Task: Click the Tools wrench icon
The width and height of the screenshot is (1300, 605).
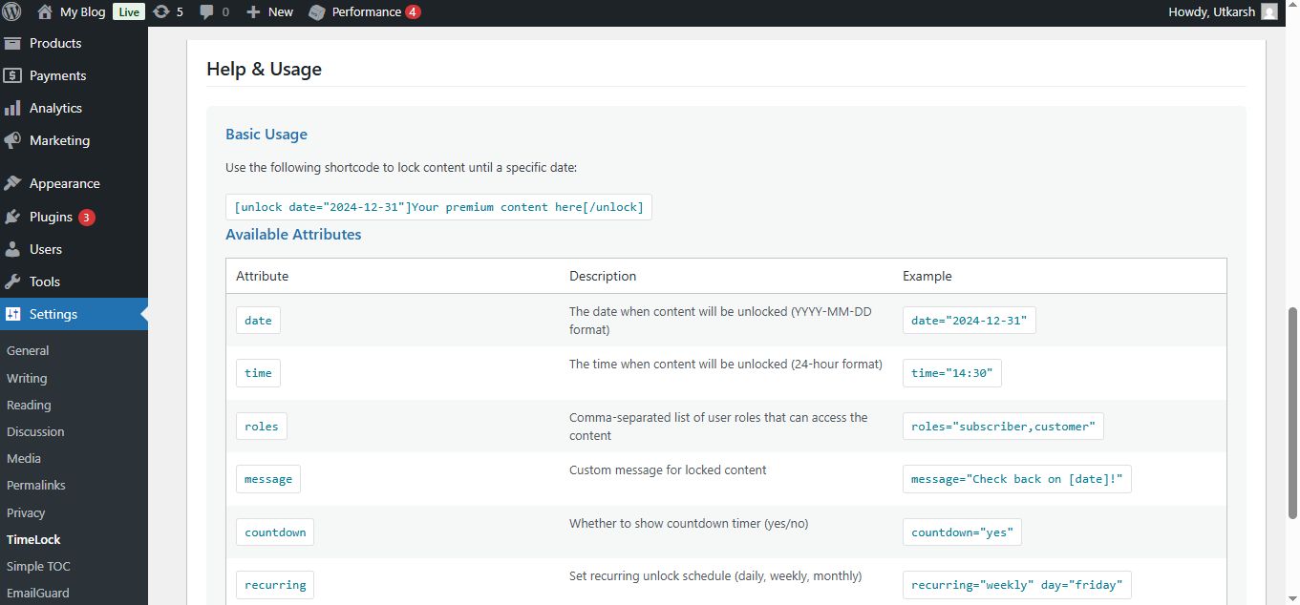Action: (12, 282)
